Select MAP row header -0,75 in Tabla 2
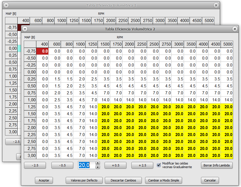The height and width of the screenshot is (187, 241). [x=30, y=51]
